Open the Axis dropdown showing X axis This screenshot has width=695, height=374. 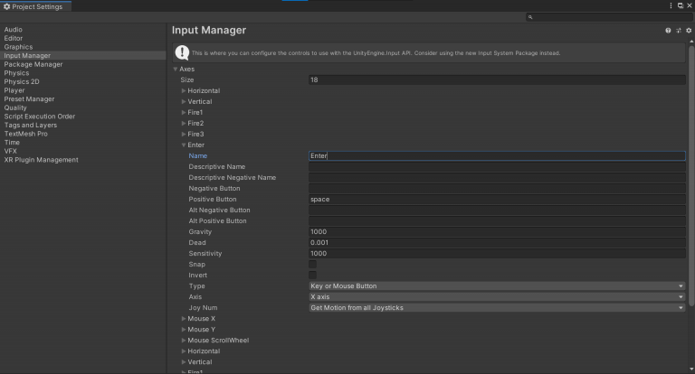pos(497,297)
